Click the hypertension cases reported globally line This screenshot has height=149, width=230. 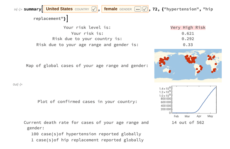[86, 134]
